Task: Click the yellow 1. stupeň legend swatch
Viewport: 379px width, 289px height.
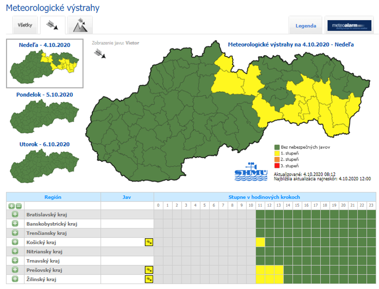Action: [x=277, y=153]
